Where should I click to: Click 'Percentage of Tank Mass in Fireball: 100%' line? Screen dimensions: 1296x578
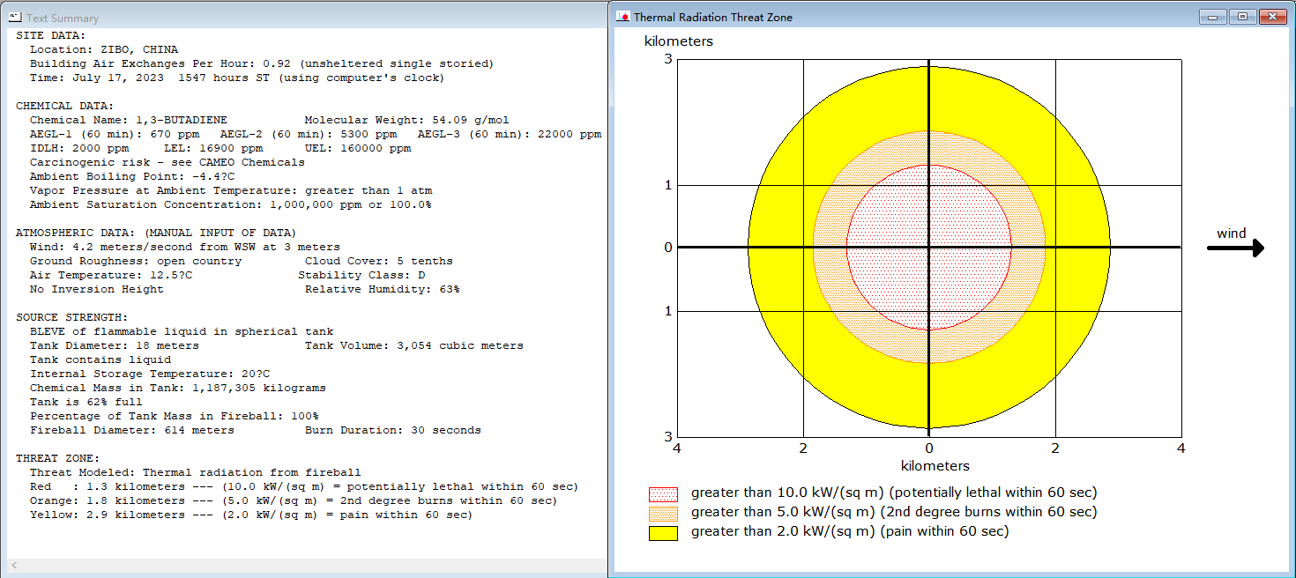coord(175,416)
